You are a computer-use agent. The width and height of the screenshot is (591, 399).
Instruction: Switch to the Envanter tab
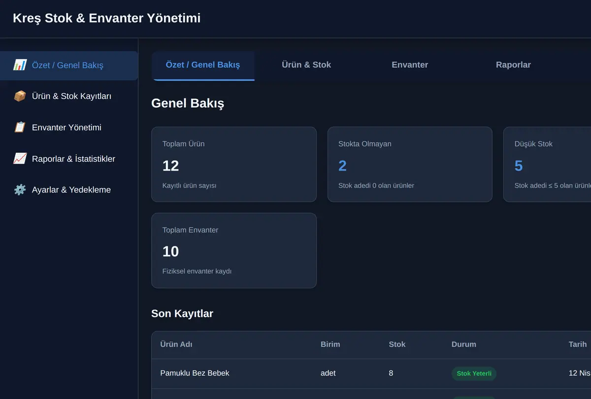click(x=410, y=65)
